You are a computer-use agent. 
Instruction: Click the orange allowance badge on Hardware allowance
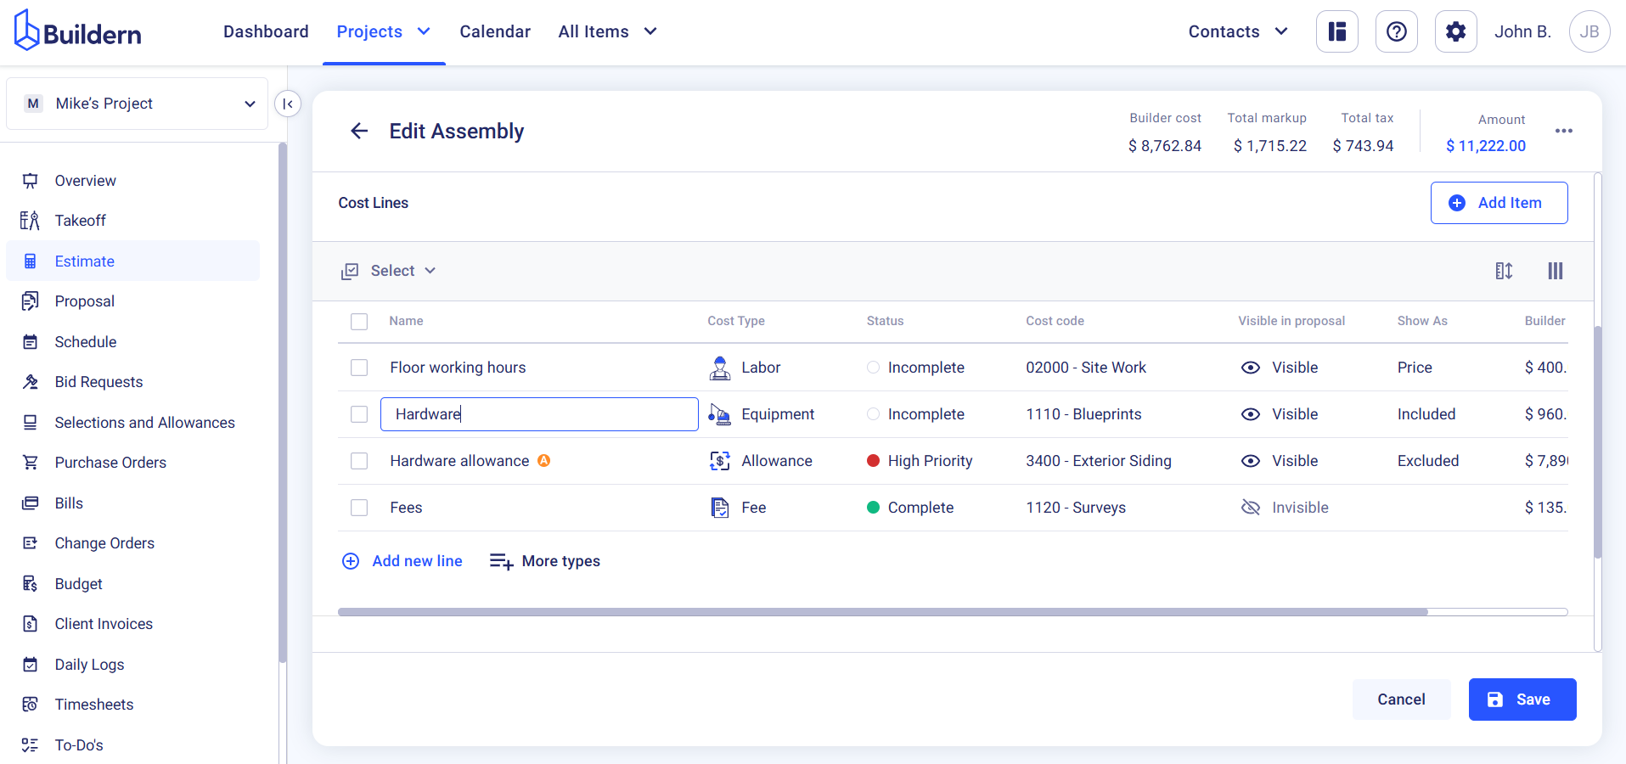tap(544, 460)
